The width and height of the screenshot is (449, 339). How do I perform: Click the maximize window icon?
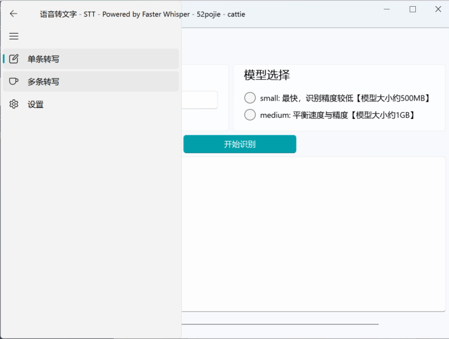tap(413, 9)
